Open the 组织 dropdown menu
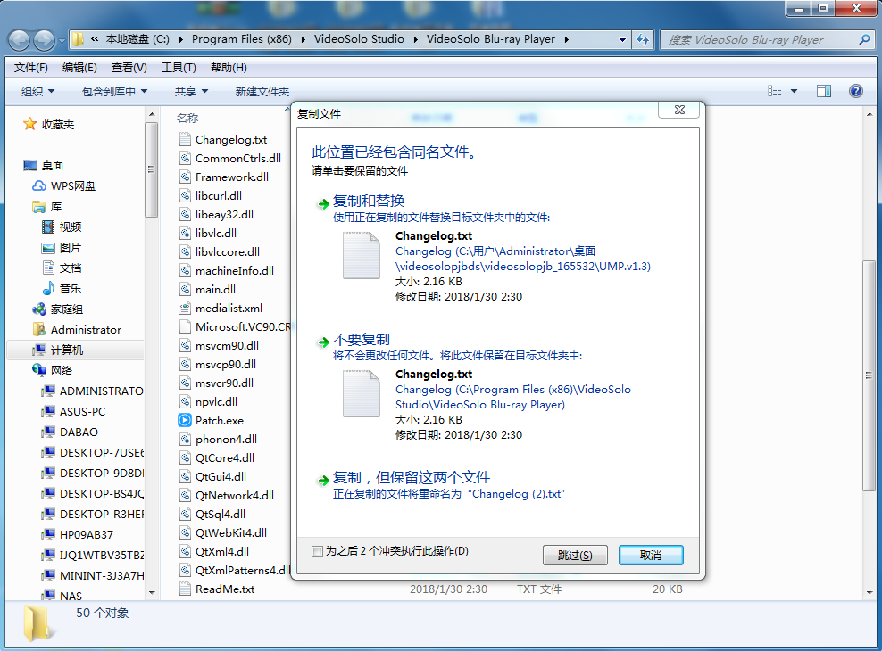This screenshot has height=651, width=882. 37,91
